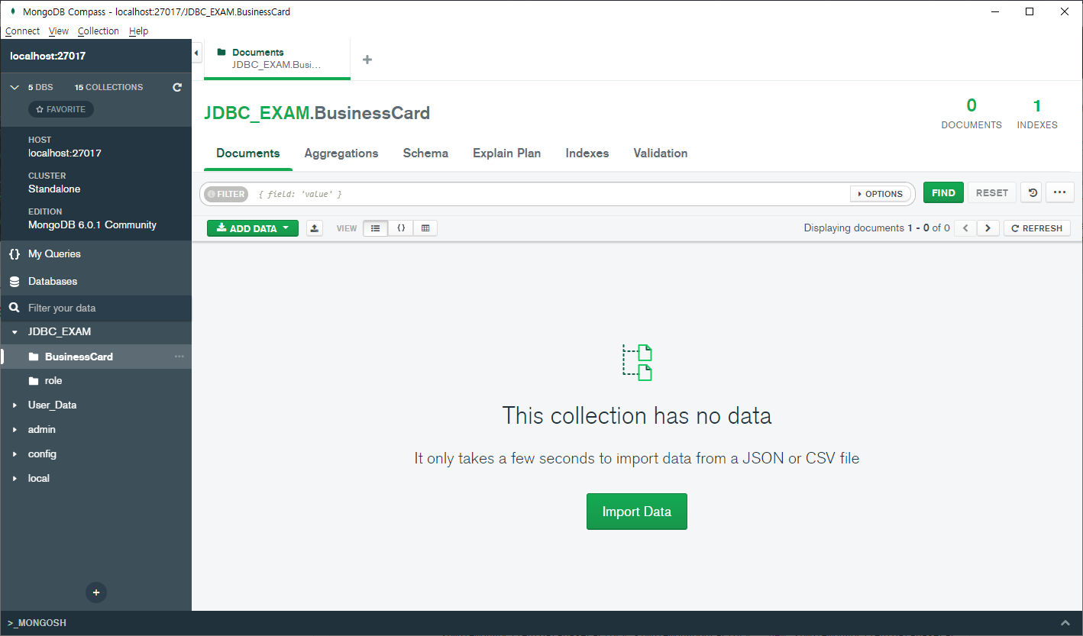Screen dimensions: 1083x636
Task: Click the DOCUMENTS count stat
Action: pyautogui.click(x=971, y=114)
